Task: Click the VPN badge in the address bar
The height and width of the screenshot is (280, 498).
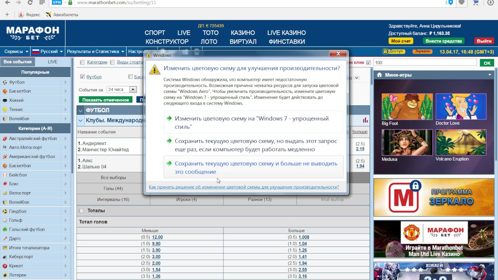Action: click(x=57, y=2)
